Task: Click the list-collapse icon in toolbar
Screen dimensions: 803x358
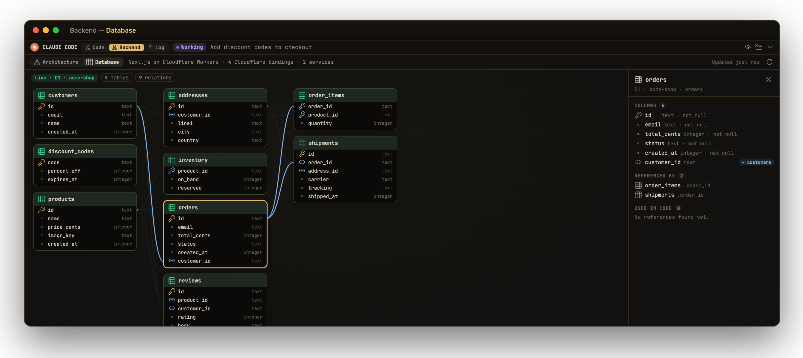Action: pyautogui.click(x=759, y=47)
